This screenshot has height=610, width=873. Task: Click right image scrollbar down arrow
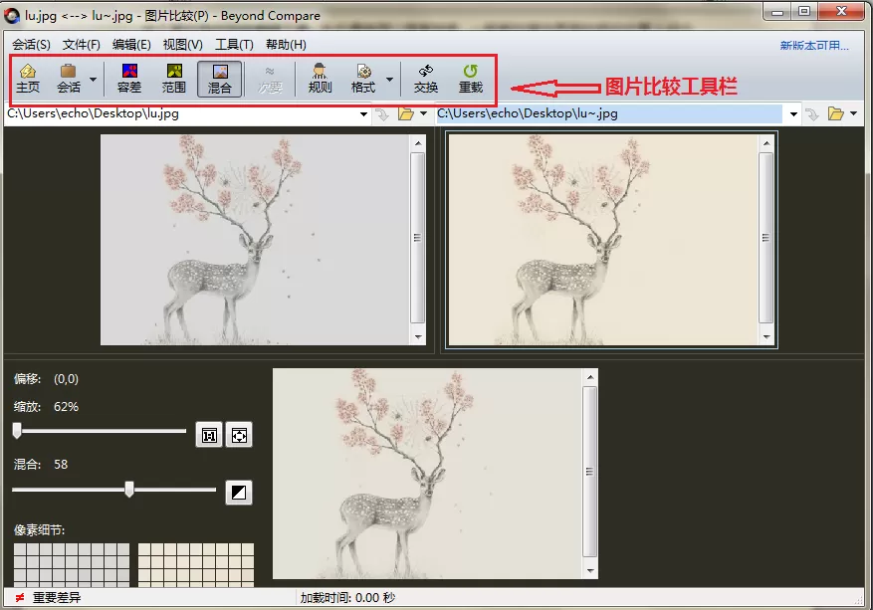[x=766, y=336]
